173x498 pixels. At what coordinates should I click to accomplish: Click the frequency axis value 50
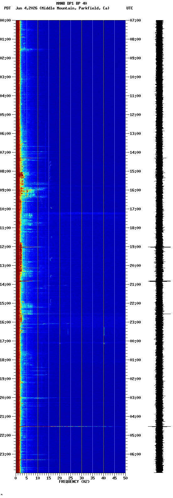pos(125,478)
